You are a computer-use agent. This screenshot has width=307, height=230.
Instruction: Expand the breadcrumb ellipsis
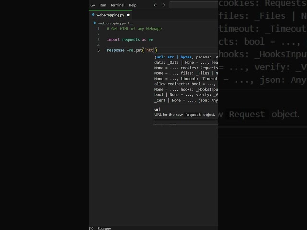[131, 23]
